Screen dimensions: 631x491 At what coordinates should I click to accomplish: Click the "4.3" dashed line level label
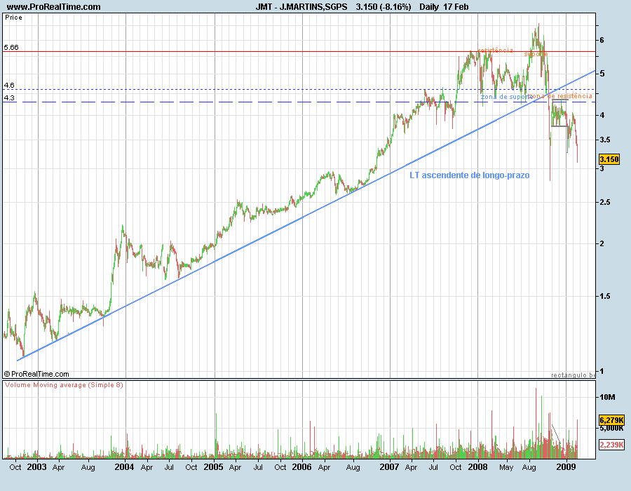[x=9, y=97]
